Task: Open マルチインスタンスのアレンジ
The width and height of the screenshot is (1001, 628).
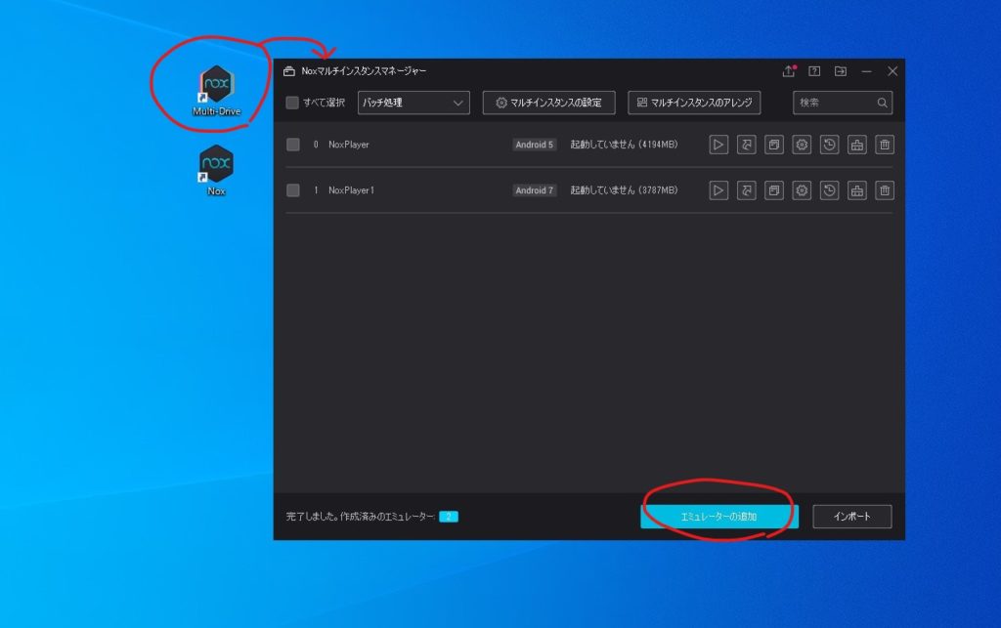Action: [x=695, y=103]
